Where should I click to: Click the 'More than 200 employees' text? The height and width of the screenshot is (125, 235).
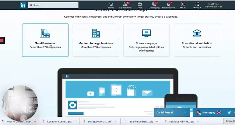click(96, 47)
